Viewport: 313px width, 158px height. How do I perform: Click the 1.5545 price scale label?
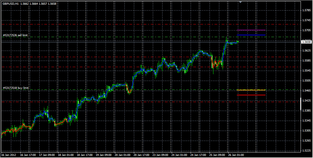[306, 71]
